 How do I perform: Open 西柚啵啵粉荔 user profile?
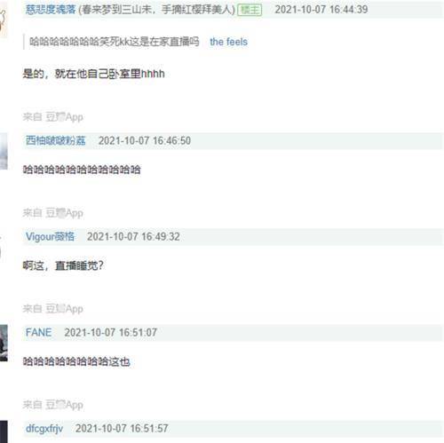pyautogui.click(x=56, y=140)
